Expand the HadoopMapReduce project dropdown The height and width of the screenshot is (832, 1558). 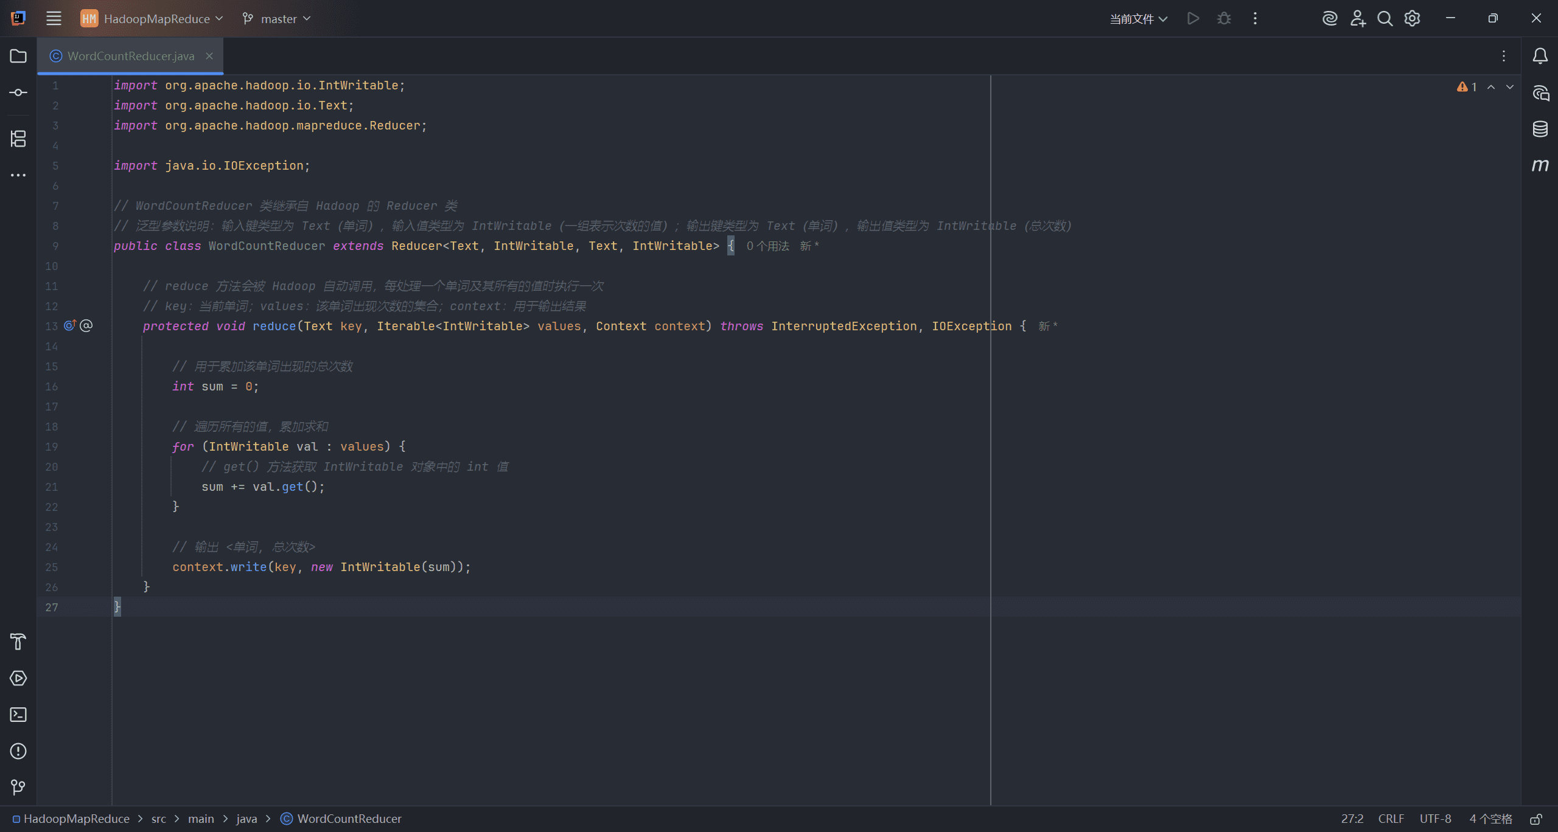coord(152,19)
